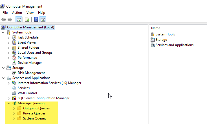This screenshot has width=207, height=124.
Task: Collapse the System Tools node
Action: click(x=3, y=33)
